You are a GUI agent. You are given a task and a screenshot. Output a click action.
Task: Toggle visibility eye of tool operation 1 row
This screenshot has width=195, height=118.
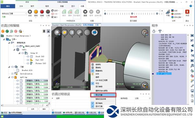pos(18,81)
